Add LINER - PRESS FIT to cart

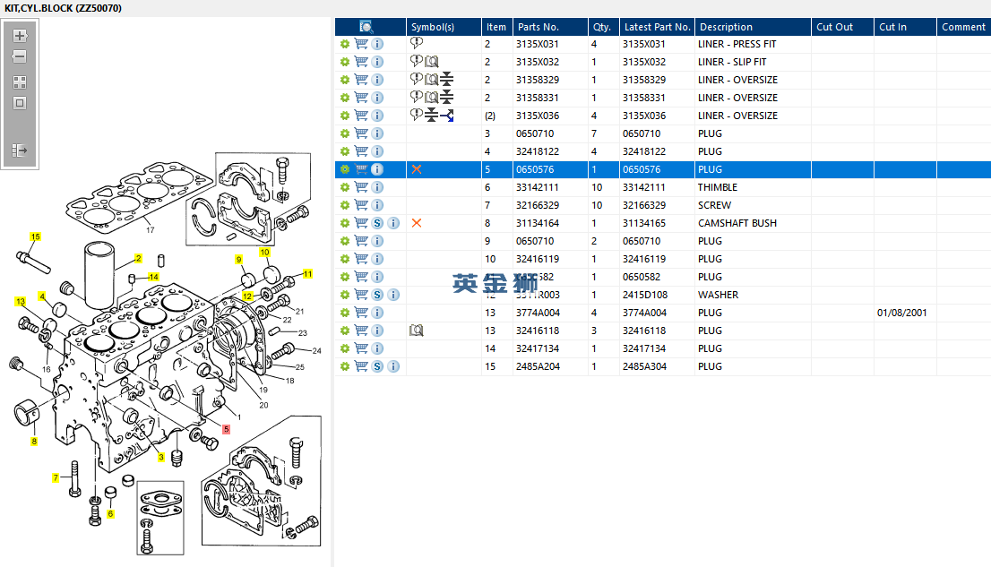pyautogui.click(x=361, y=44)
